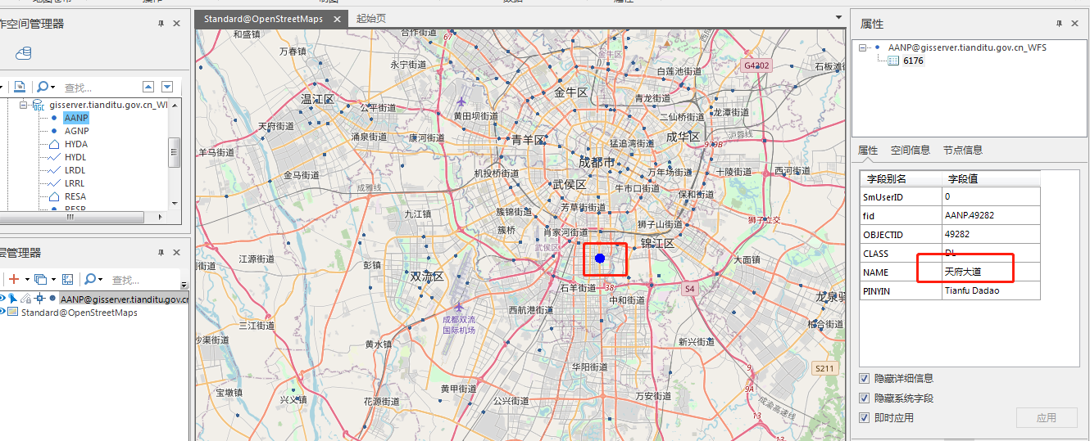Pin the 属性 properties panel
1090x441 pixels.
(x=1059, y=24)
